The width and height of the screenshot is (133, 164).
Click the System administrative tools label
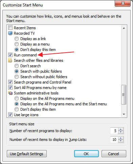click(x=36, y=93)
